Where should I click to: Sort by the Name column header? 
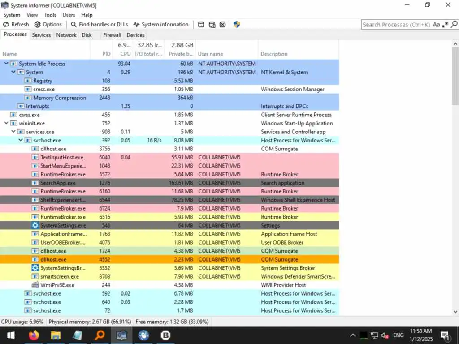pos(45,54)
